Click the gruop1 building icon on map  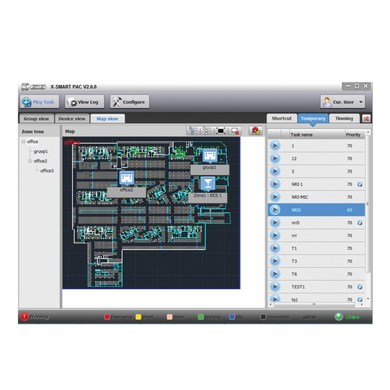[x=210, y=156]
